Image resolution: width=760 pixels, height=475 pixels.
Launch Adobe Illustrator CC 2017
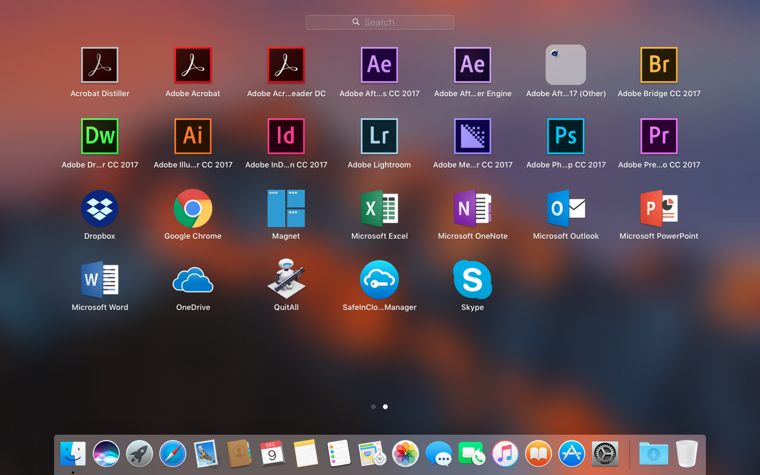(x=193, y=136)
